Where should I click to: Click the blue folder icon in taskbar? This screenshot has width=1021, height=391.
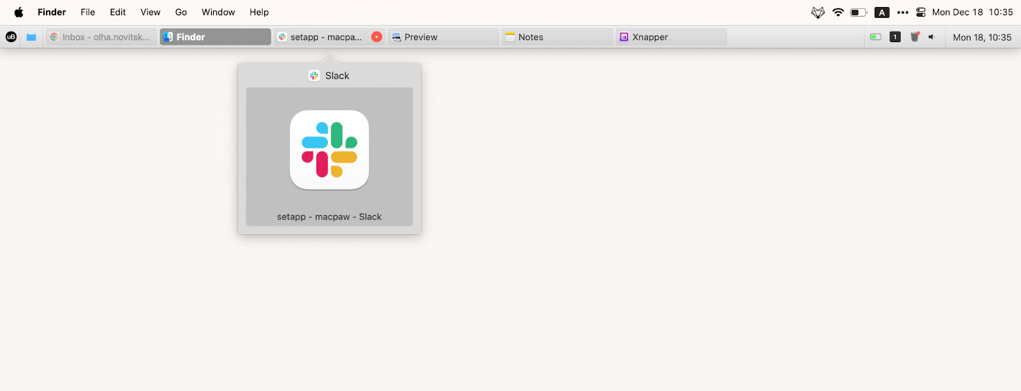click(31, 37)
